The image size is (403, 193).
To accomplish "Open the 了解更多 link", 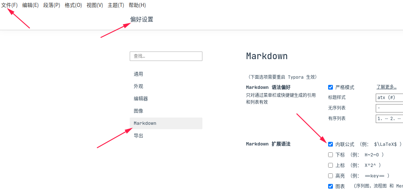I will (386, 87).
